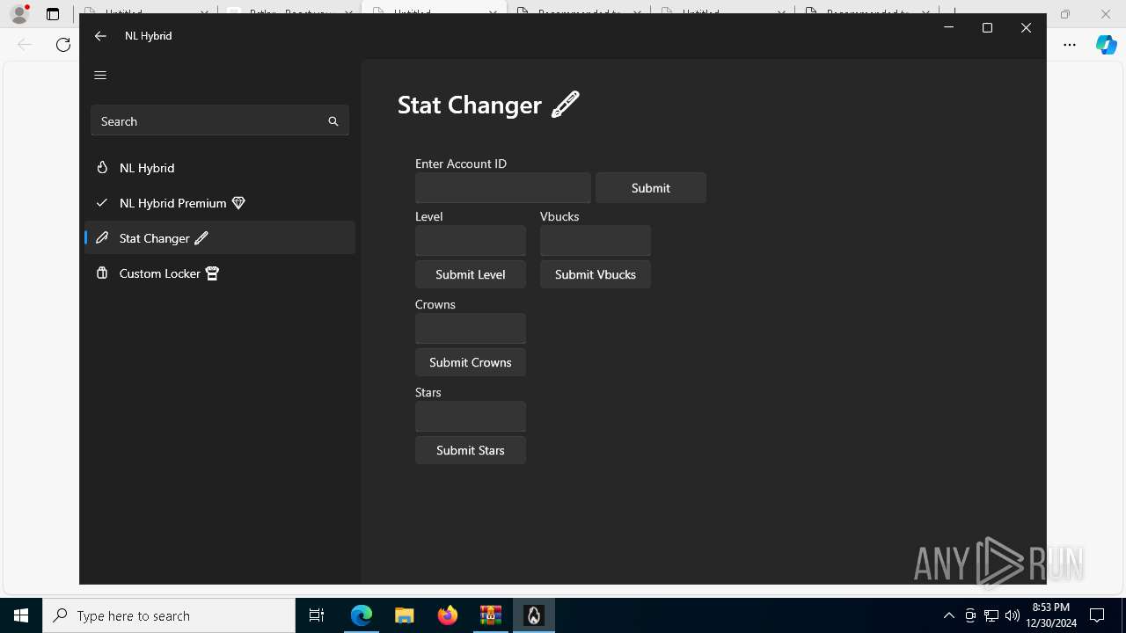Open the Custom Locker page

tap(220, 273)
